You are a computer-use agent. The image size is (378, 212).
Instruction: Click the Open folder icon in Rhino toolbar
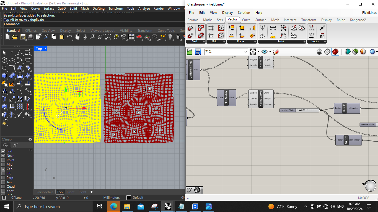[x=15, y=37]
